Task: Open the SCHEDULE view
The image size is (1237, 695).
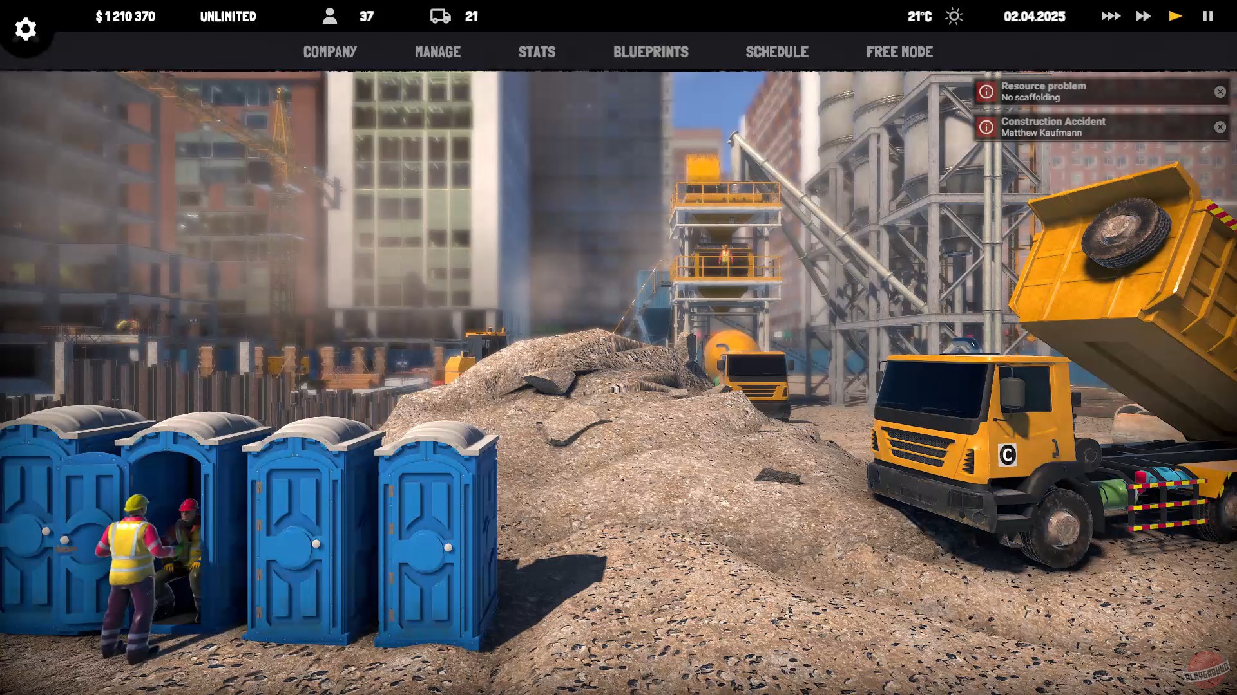Action: coord(777,52)
